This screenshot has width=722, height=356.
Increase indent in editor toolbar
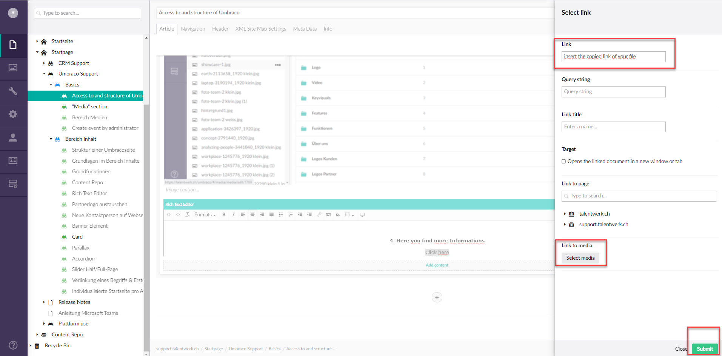point(309,215)
